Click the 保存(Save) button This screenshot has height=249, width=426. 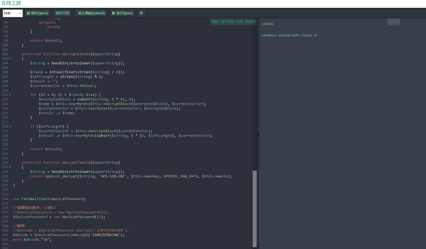37,13
